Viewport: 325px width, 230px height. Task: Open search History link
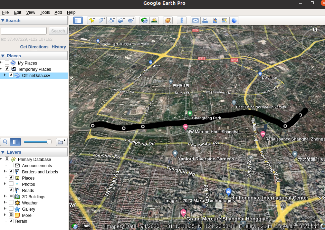pyautogui.click(x=59, y=47)
